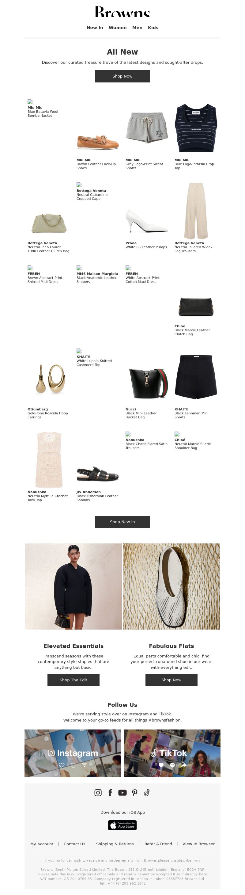Click the Pinterest footer icon
Screen dimensions: 245x895
(x=135, y=792)
